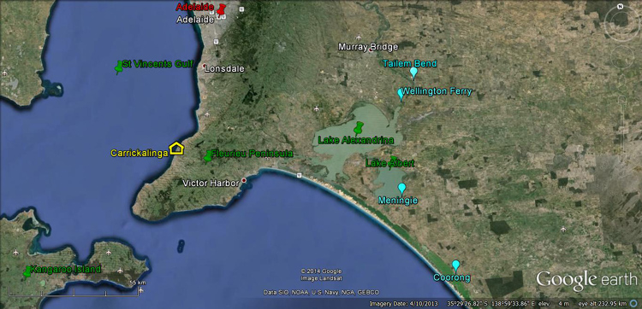Select the St Vincents Gulf green pushpin
Image resolution: width=642 pixels, height=309 pixels.
(x=119, y=67)
